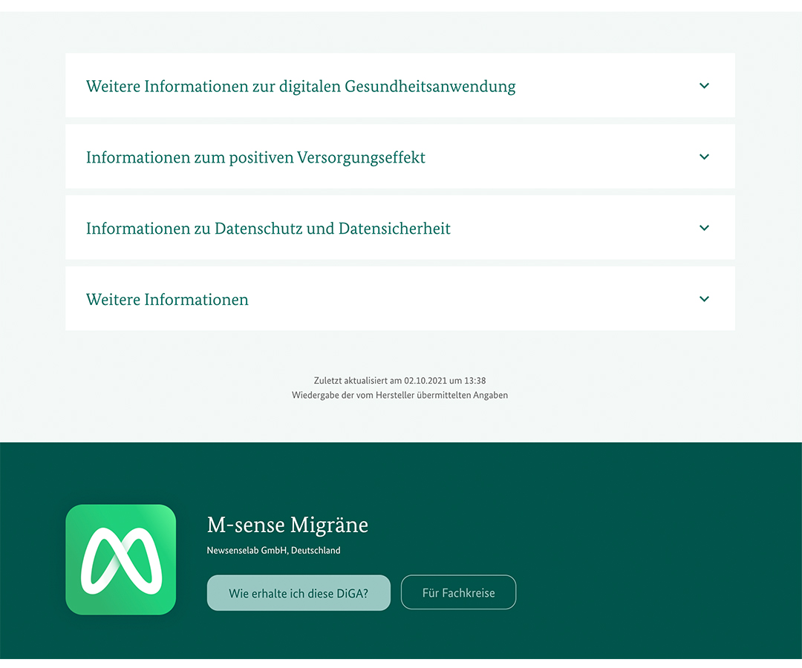Image resolution: width=802 pixels, height=668 pixels.
Task: Expand chevron for Weitere Informationen zur digitalen Gesundheitsanwendung
Action: click(x=704, y=86)
